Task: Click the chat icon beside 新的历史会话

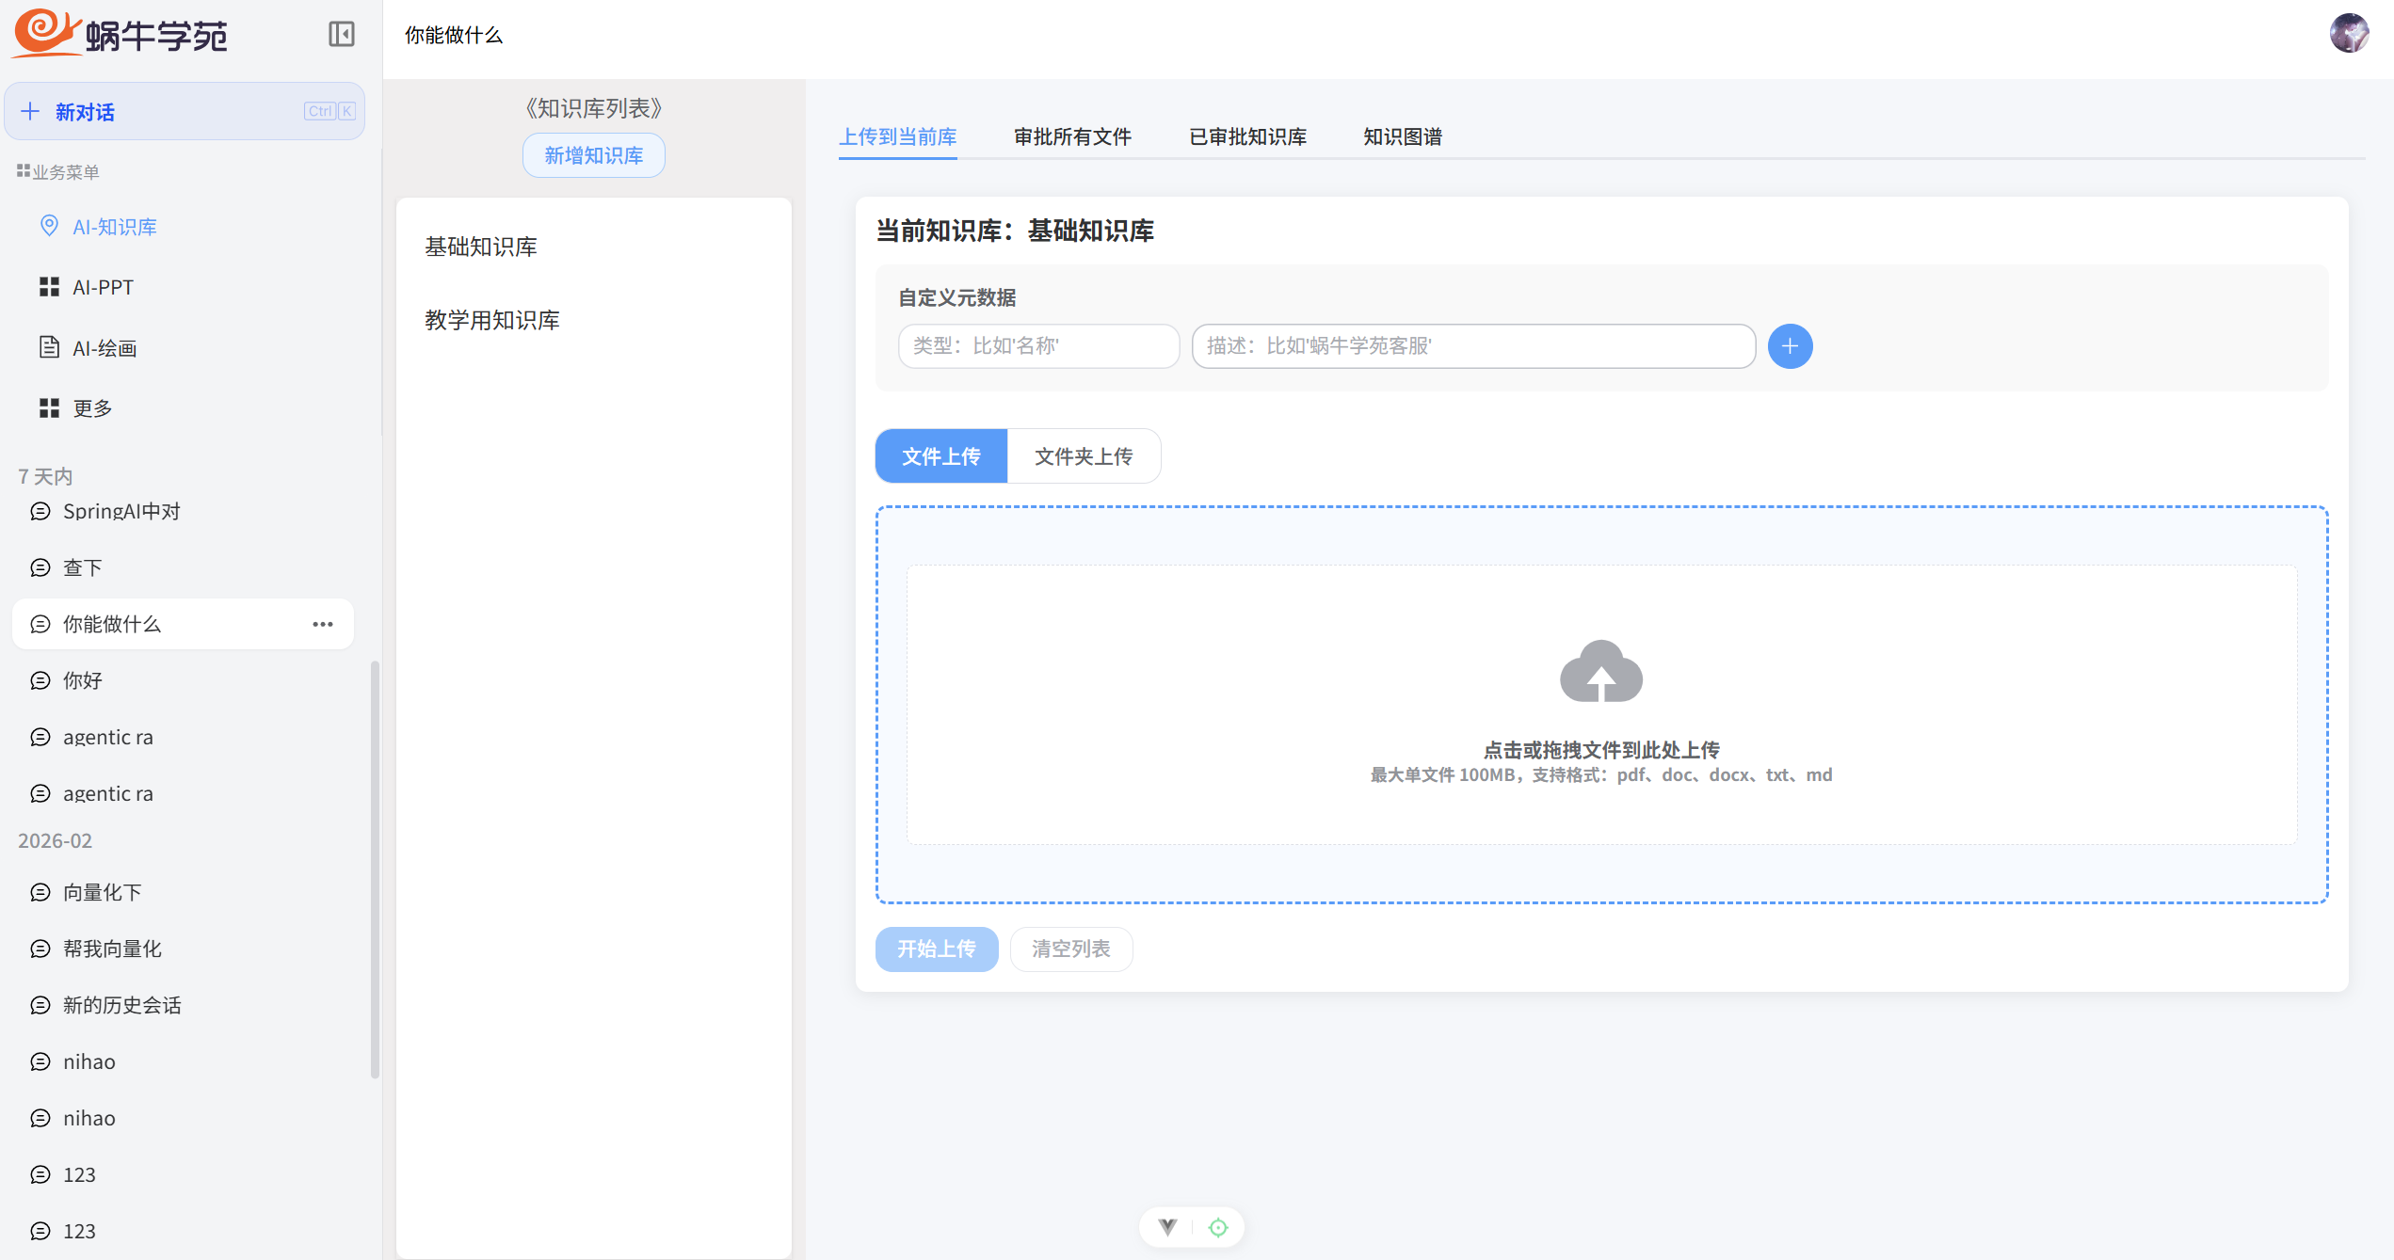Action: 40,1005
